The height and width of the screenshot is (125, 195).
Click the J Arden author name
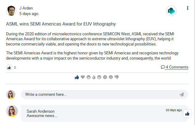coord(26,8)
